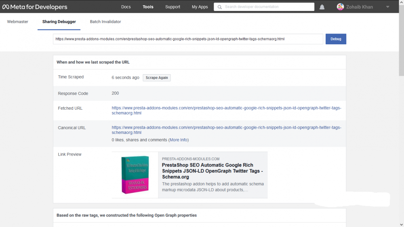The height and width of the screenshot is (227, 404).
Task: Click the blue Debug button
Action: coord(336,39)
